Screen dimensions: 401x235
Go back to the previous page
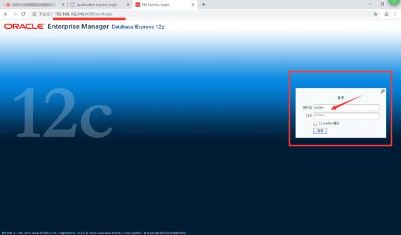6,14
